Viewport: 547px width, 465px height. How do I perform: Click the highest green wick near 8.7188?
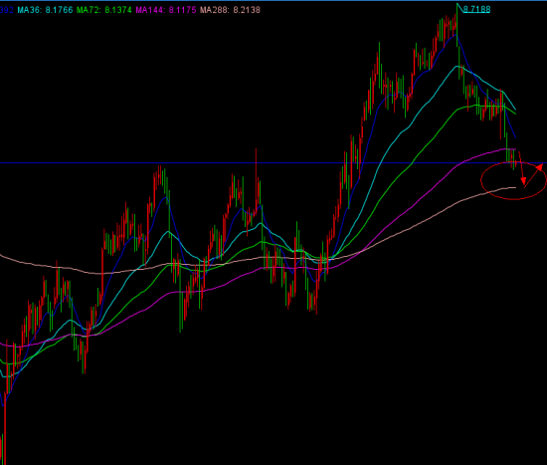click(x=456, y=21)
